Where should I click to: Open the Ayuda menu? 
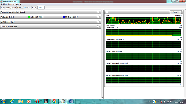pyautogui.click(x=19, y=4)
